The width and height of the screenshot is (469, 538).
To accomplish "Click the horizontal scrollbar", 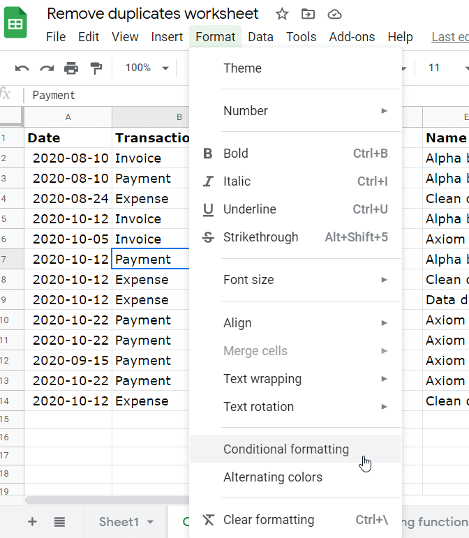I will pyautogui.click(x=107, y=500).
